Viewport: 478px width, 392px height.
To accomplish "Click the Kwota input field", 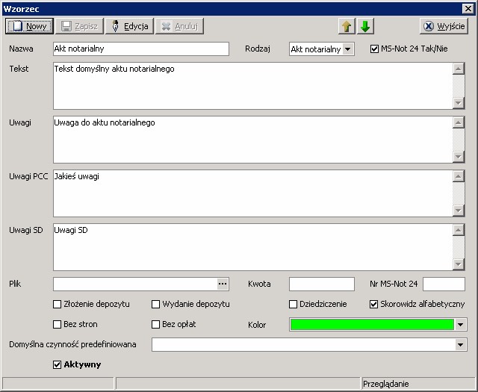I will point(321,284).
